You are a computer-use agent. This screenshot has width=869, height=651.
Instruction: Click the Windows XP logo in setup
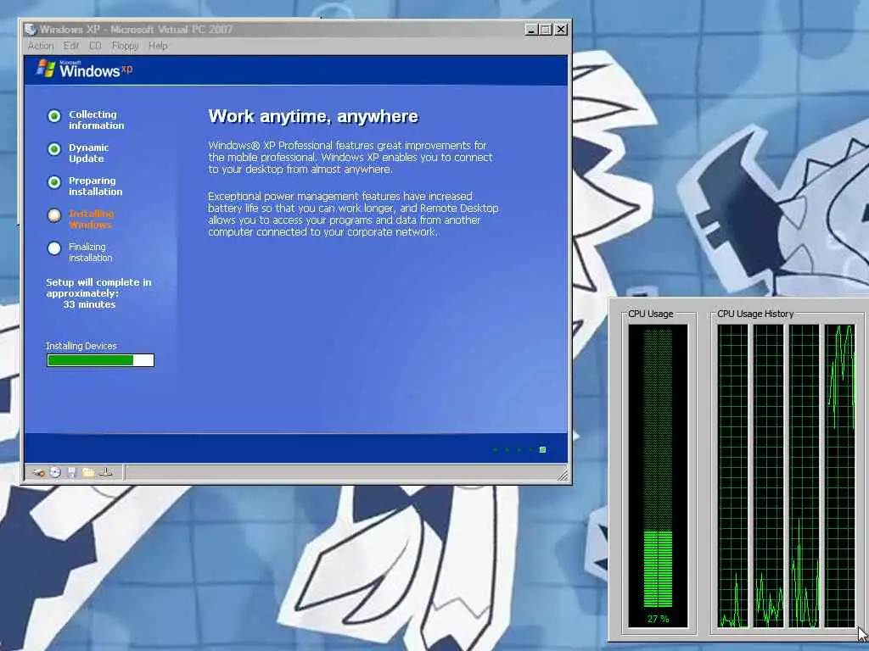84,69
